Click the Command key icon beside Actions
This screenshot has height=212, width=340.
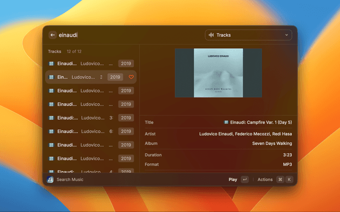point(280,179)
